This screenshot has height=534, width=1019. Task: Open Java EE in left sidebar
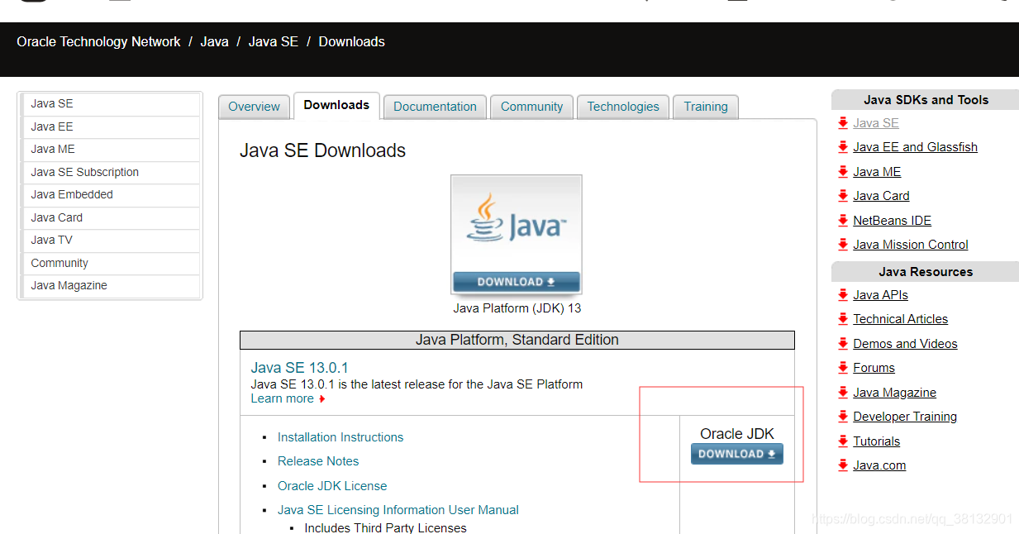click(x=110, y=127)
